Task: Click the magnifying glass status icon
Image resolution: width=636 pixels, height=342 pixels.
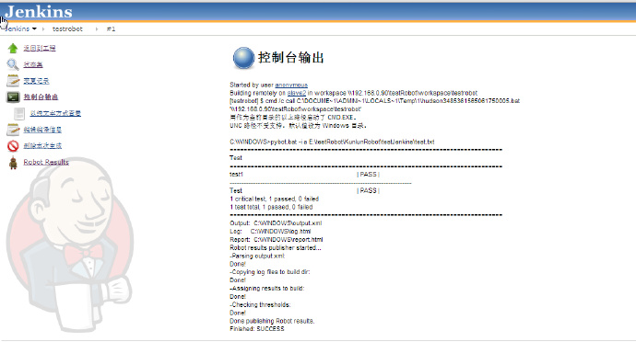Action: click(x=13, y=64)
